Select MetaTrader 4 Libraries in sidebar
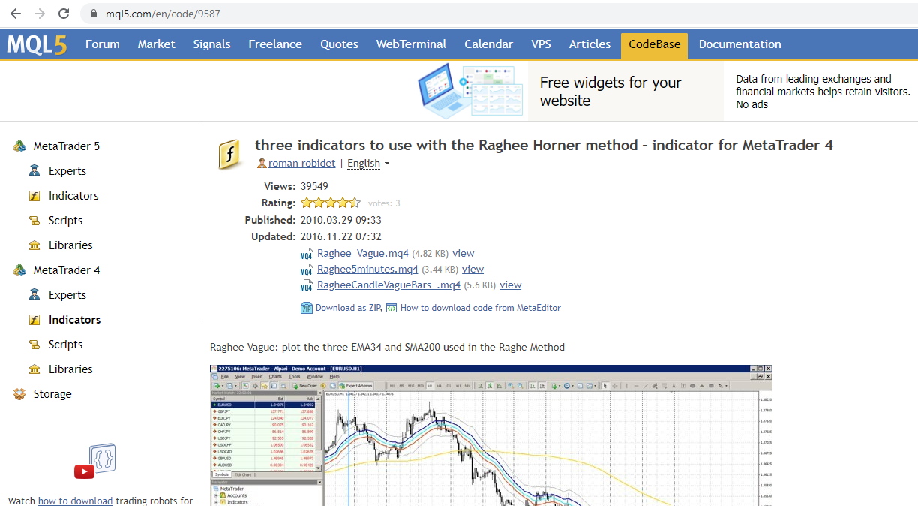918x506 pixels. click(x=70, y=369)
